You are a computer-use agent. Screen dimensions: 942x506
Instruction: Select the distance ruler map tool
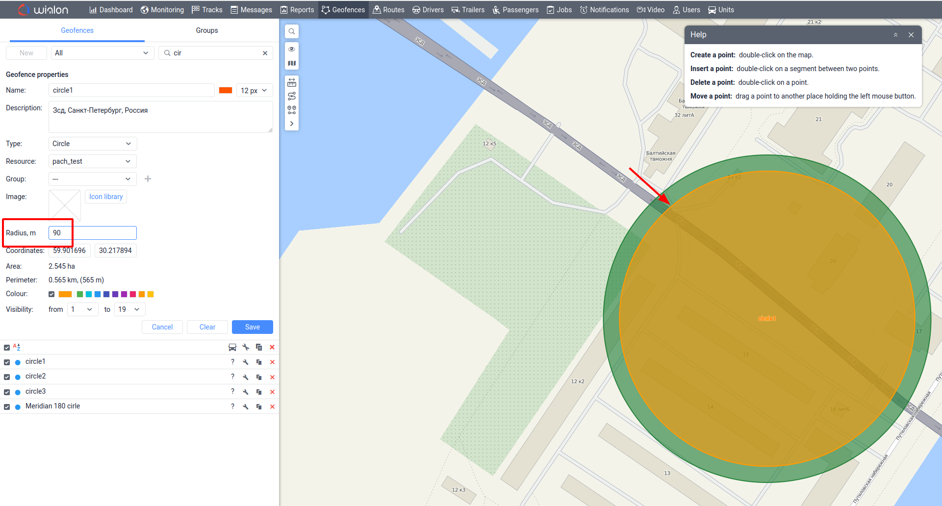click(x=292, y=82)
